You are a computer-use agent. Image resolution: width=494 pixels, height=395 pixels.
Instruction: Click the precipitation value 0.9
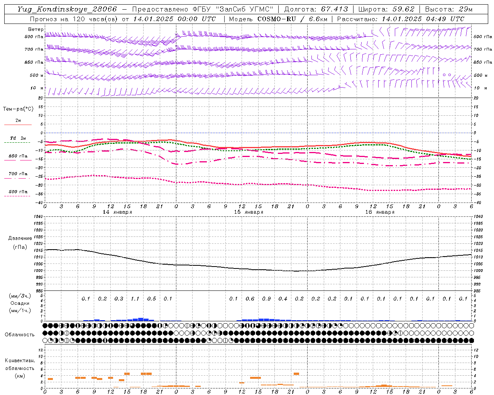click(266, 299)
